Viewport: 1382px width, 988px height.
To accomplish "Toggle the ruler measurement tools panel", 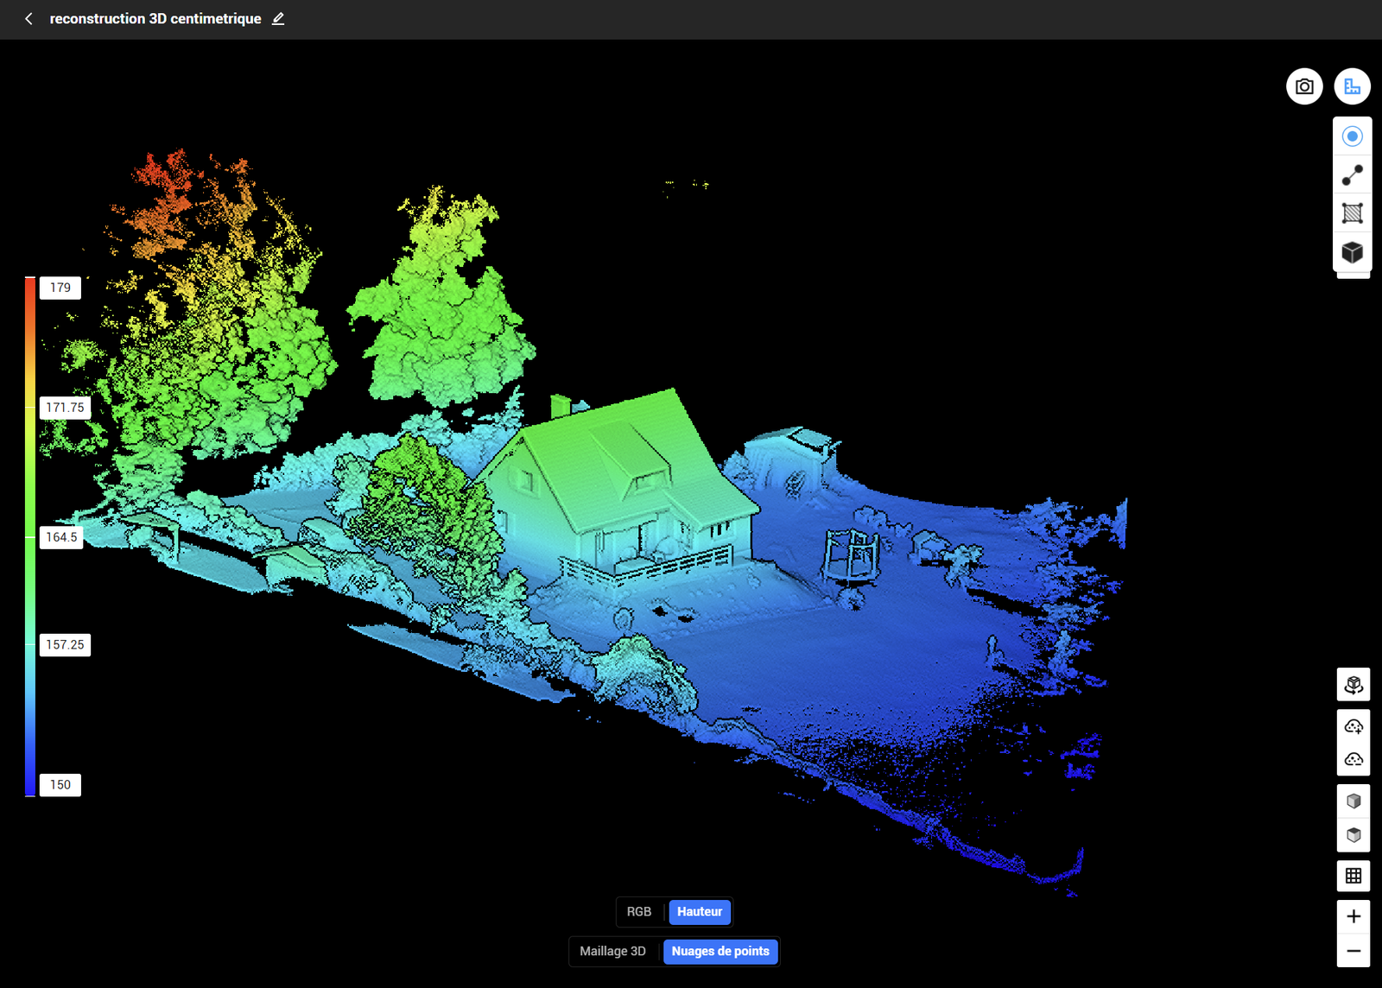I will 1352,86.
